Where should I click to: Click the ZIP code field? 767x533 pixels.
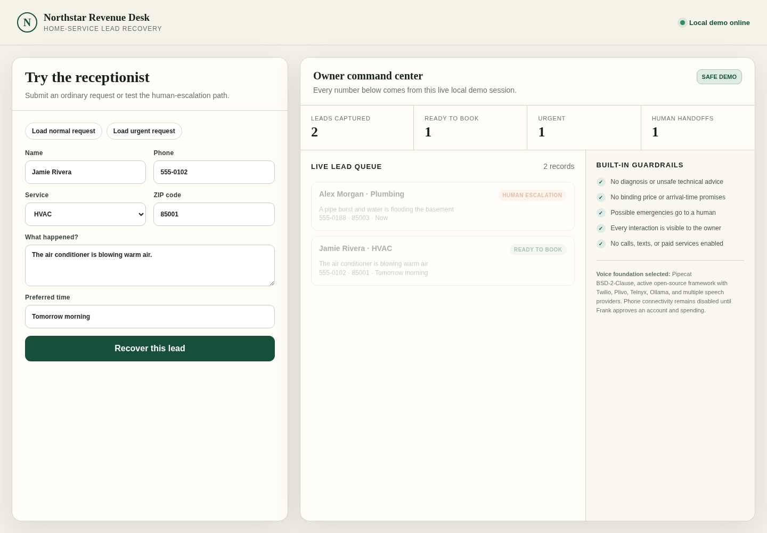pos(214,214)
